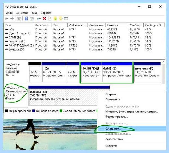Click the drive icon beside флешка (D:) row
This screenshot has height=153, width=169.
[x=6, y=49]
